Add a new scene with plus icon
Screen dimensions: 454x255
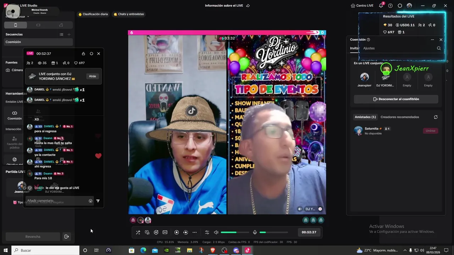click(69, 34)
